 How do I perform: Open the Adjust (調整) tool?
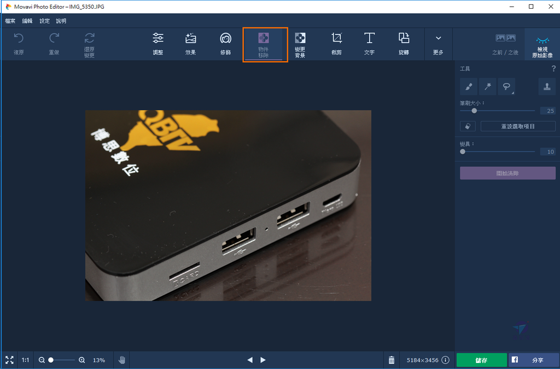158,44
